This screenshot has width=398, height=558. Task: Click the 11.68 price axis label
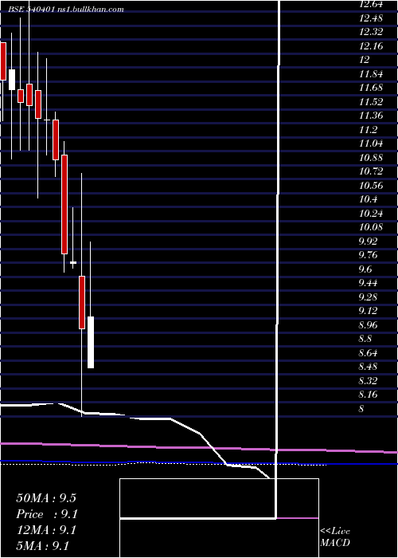point(372,88)
